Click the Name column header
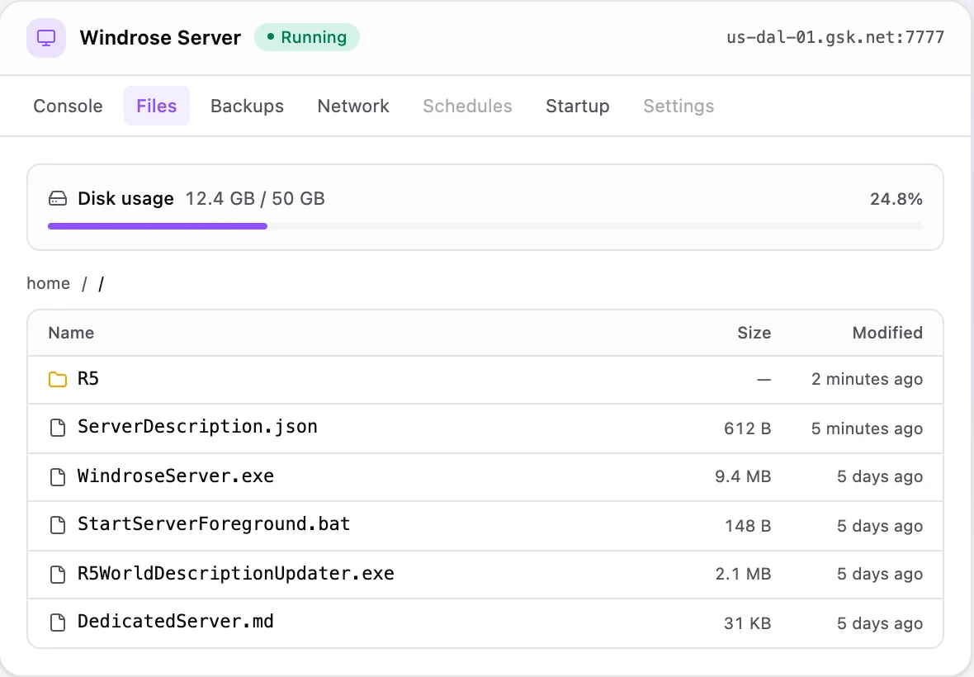 coord(72,333)
